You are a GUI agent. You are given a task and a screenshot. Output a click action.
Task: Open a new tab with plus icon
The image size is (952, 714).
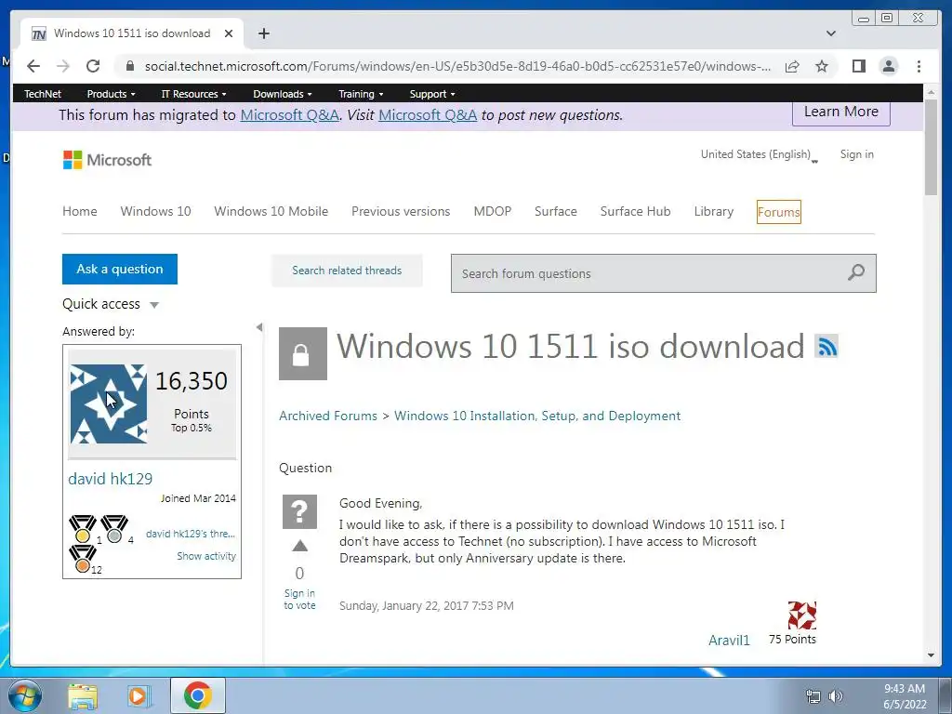tap(263, 33)
